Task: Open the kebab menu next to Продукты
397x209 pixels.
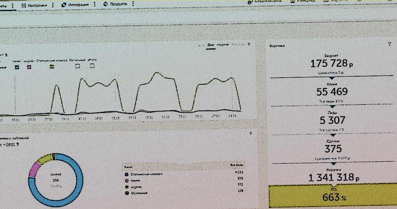Action: pyautogui.click(x=133, y=4)
